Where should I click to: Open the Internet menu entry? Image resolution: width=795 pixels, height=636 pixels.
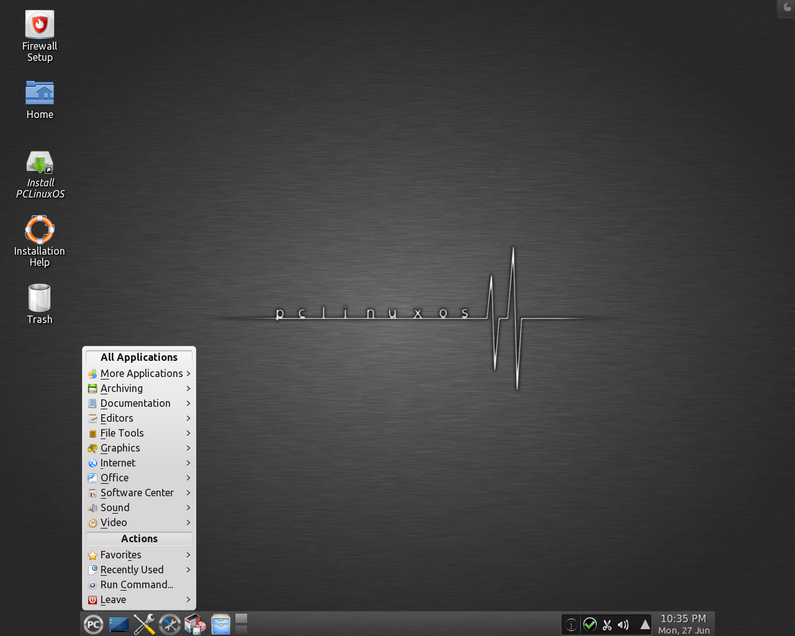point(139,463)
